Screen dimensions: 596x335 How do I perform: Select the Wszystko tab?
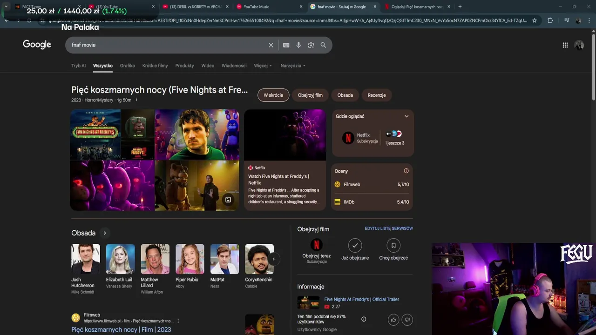coord(103,66)
